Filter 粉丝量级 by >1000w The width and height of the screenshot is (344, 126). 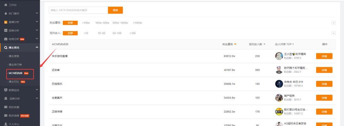click(x=137, y=23)
